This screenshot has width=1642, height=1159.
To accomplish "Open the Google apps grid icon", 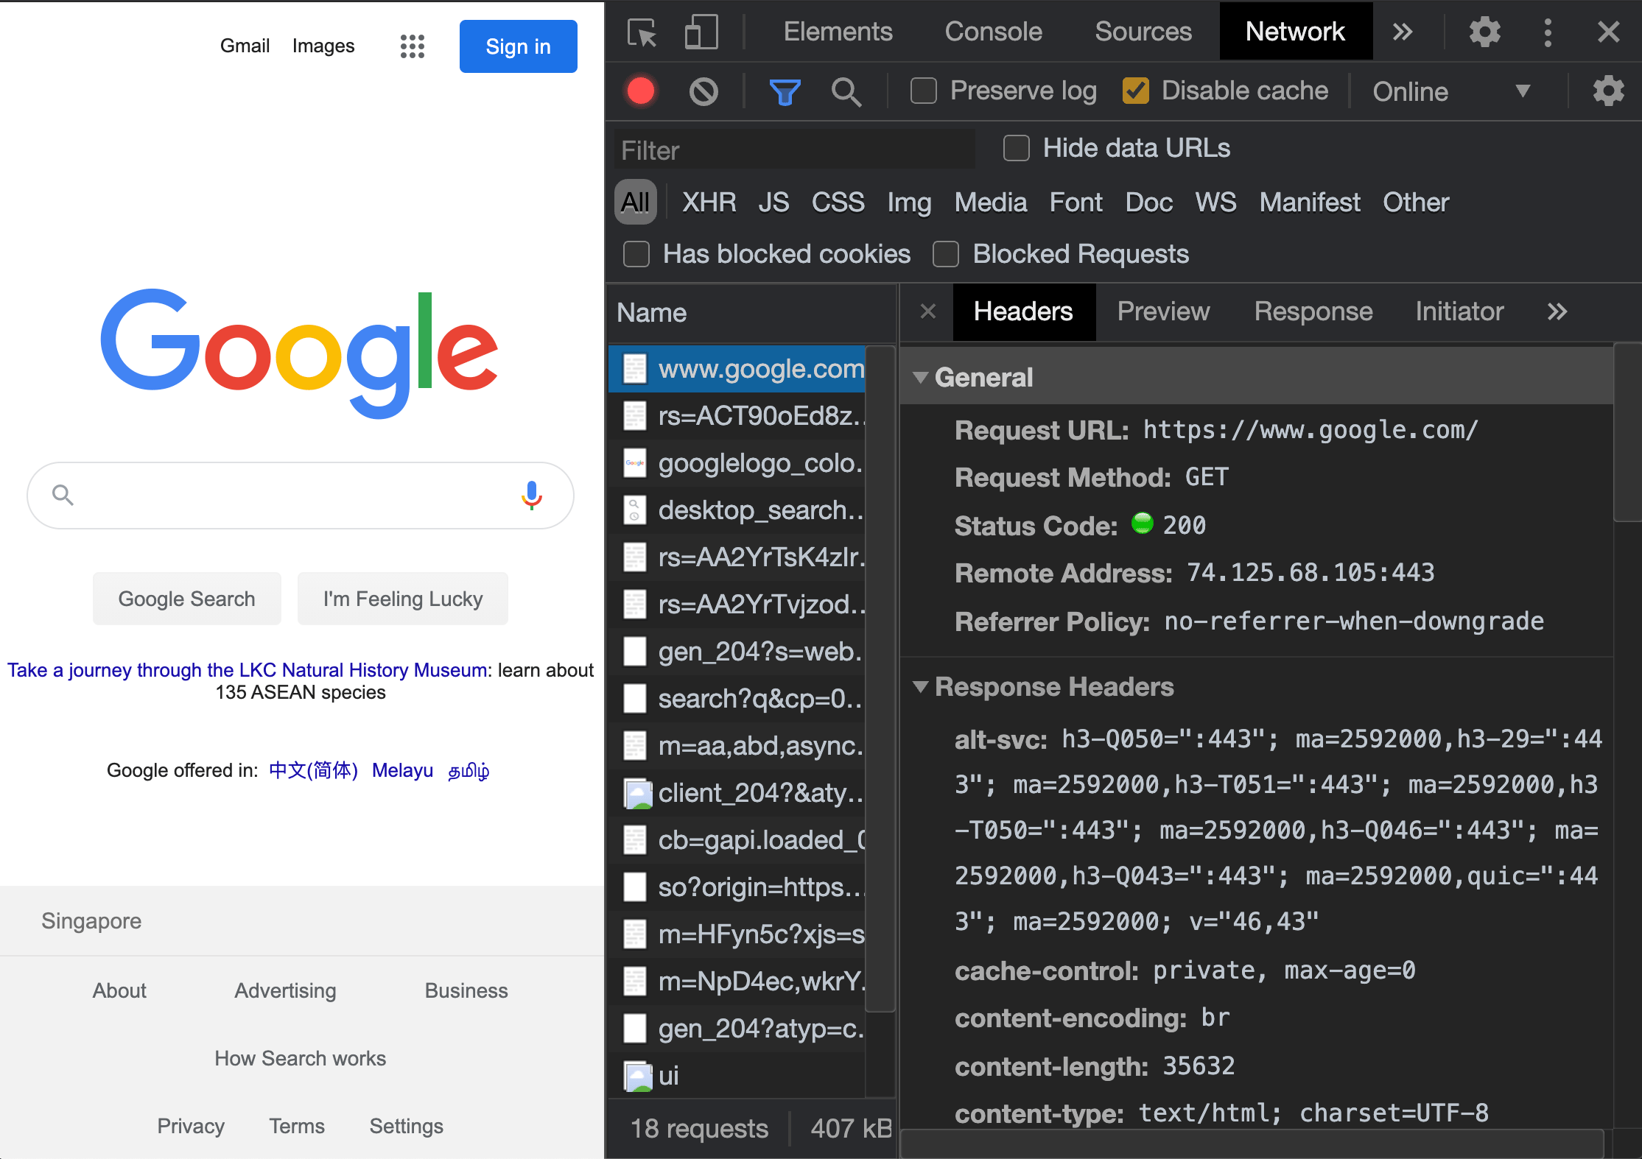I will tap(413, 46).
